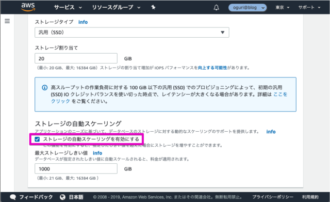This screenshot has width=330, height=202.
Task: Open the 汎用 (SSD) storage type dropdown
Action: pos(132,33)
